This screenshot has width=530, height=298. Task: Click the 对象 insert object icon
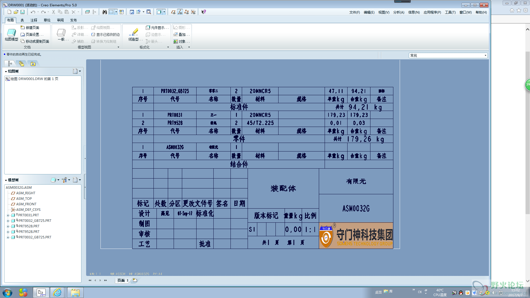coord(181,41)
